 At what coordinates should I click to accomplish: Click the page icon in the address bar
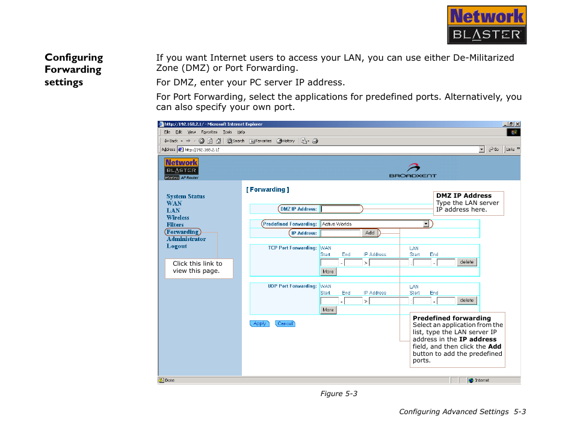180,150
